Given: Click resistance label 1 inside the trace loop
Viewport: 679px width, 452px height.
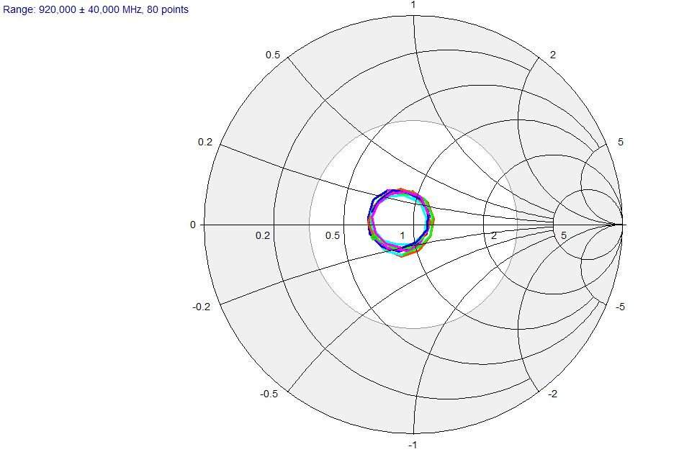Looking at the screenshot, I should pyautogui.click(x=403, y=235).
